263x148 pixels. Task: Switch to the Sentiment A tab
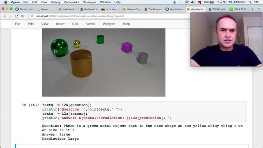pyautogui.click(x=89, y=9)
